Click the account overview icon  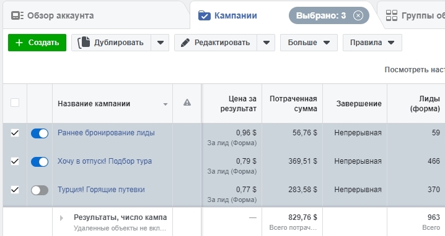pyautogui.click(x=17, y=15)
